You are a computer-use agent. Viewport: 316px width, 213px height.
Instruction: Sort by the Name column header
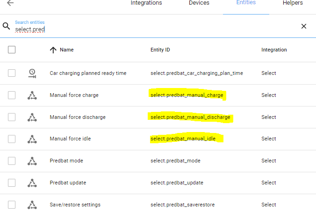(x=67, y=50)
